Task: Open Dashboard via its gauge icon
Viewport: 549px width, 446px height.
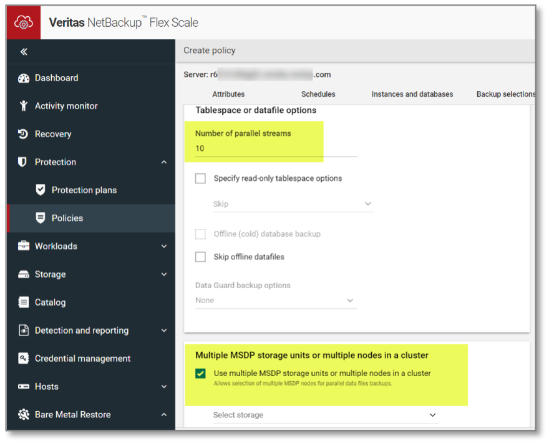Action: tap(24, 78)
